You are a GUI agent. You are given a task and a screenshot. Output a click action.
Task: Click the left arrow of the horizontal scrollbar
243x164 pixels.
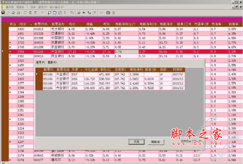click(x=3, y=163)
